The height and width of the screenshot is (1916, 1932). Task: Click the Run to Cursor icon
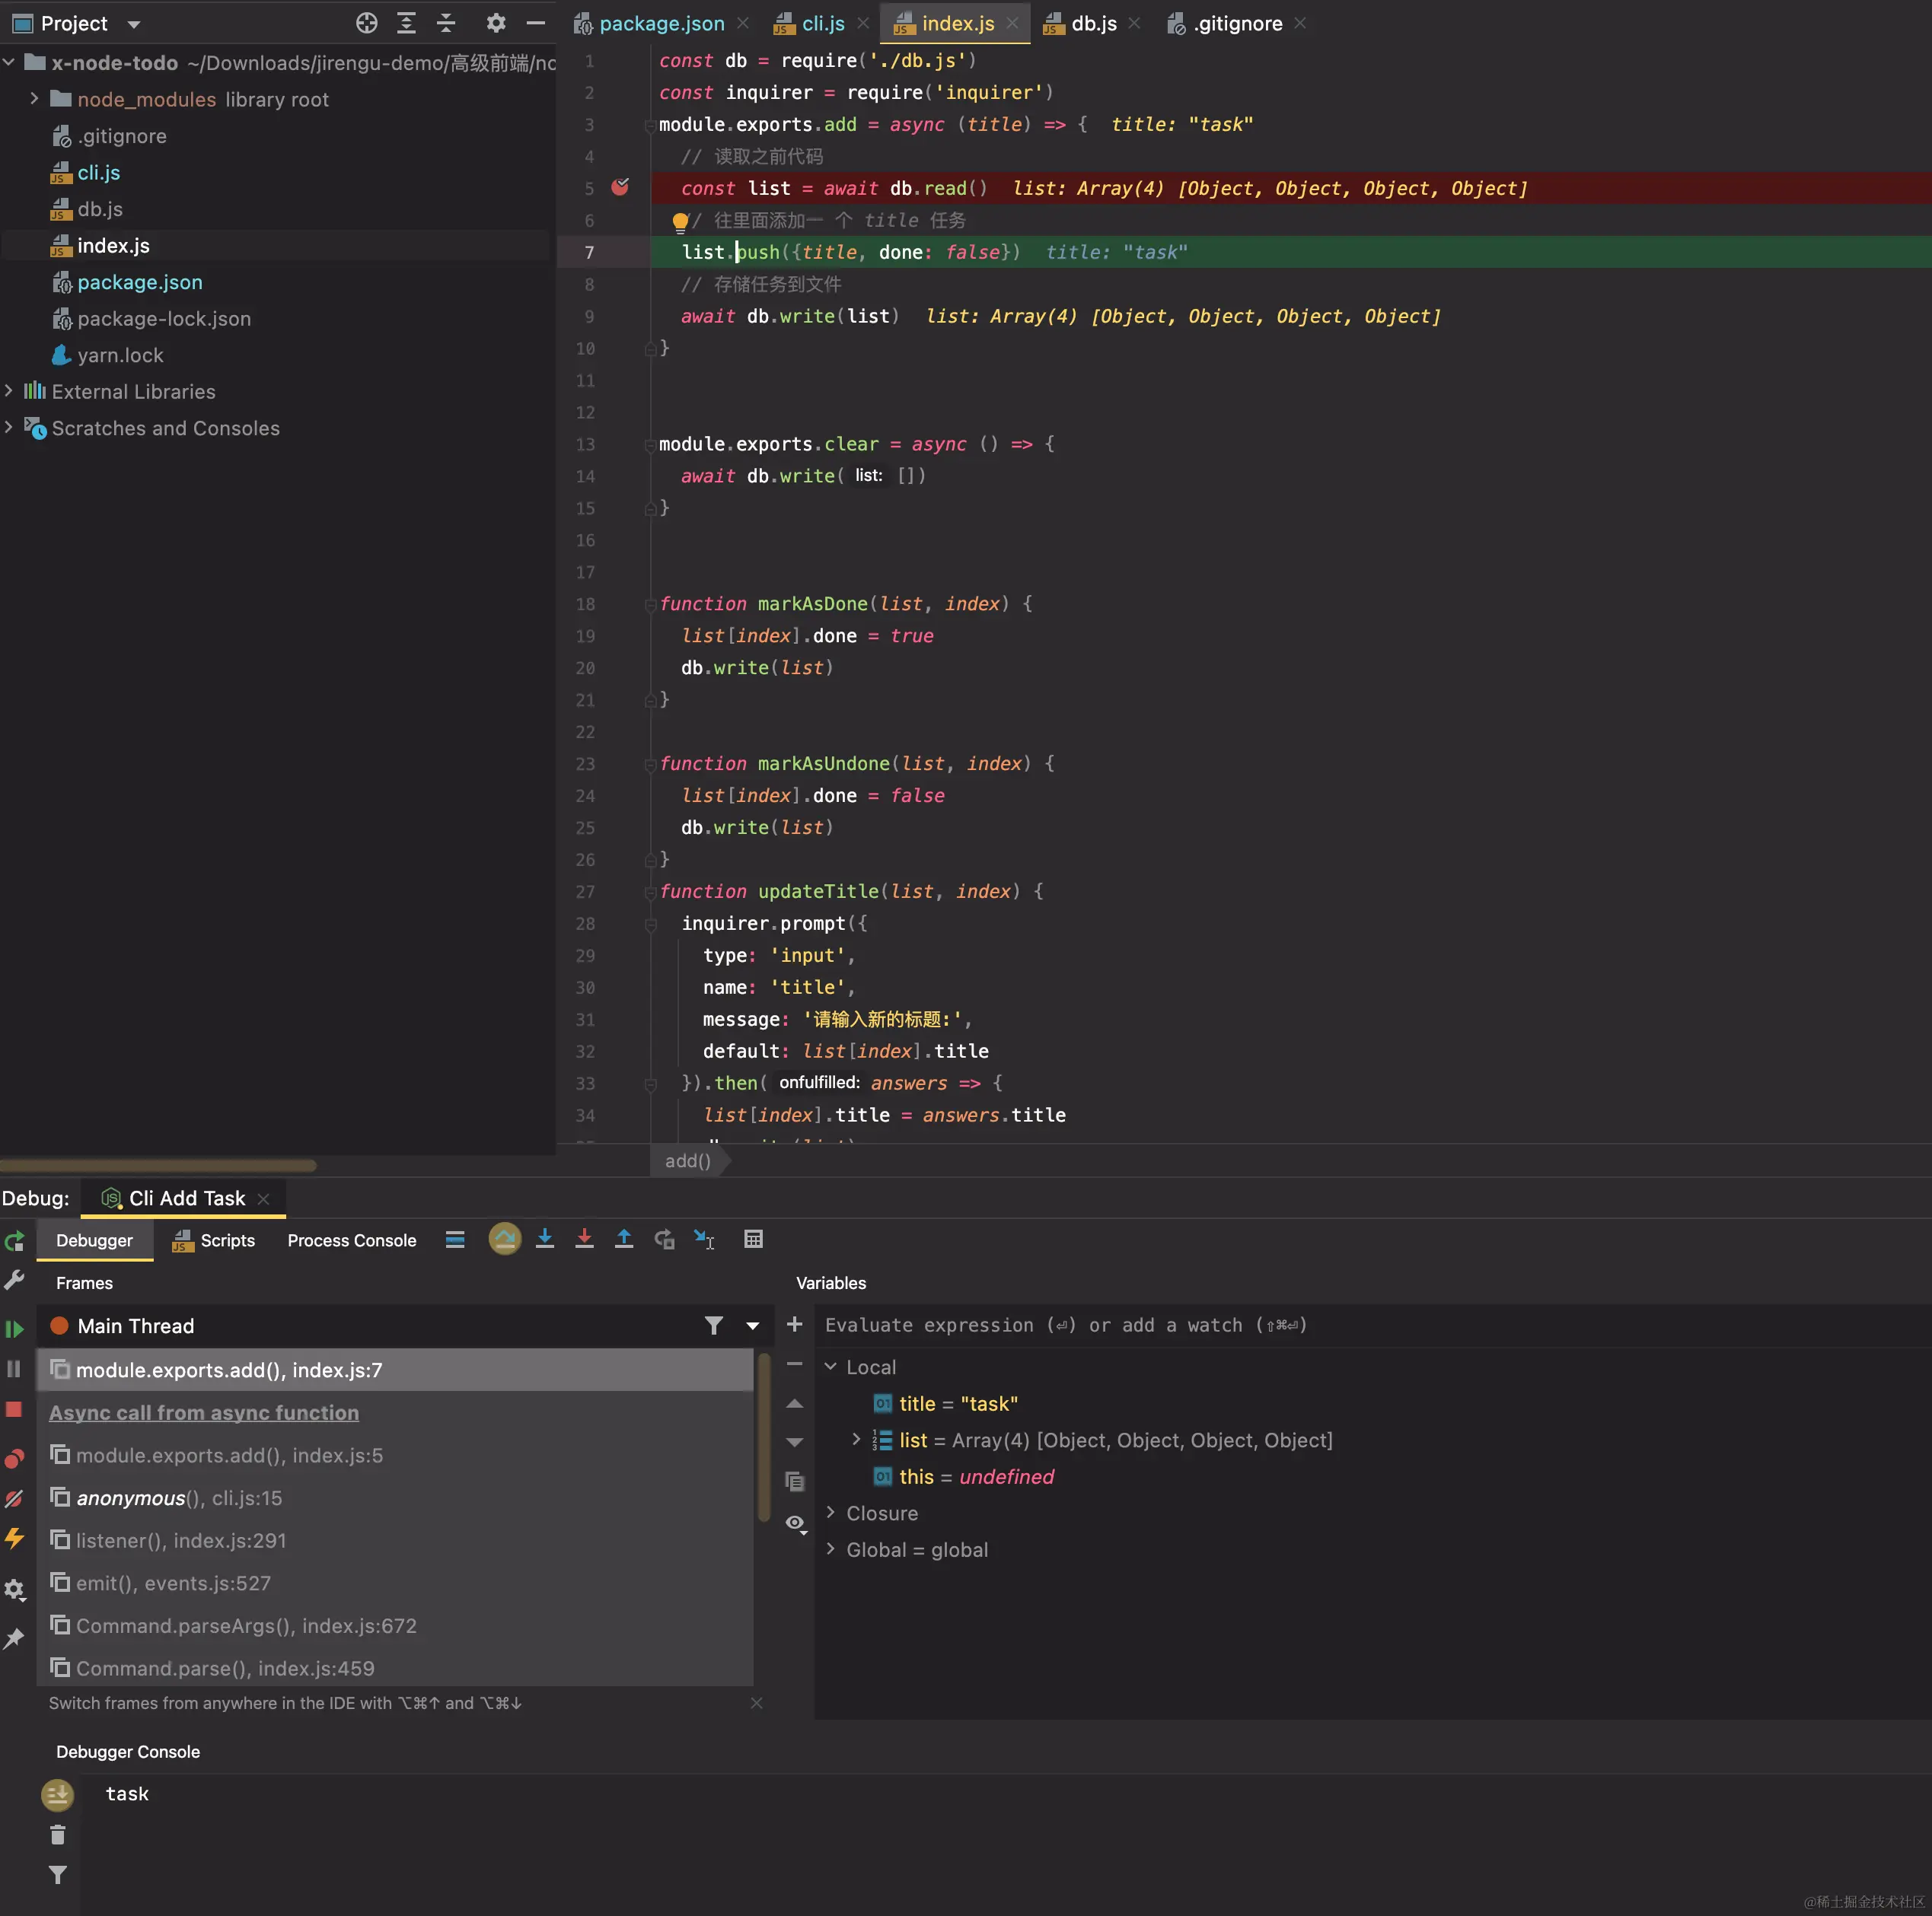pos(704,1240)
